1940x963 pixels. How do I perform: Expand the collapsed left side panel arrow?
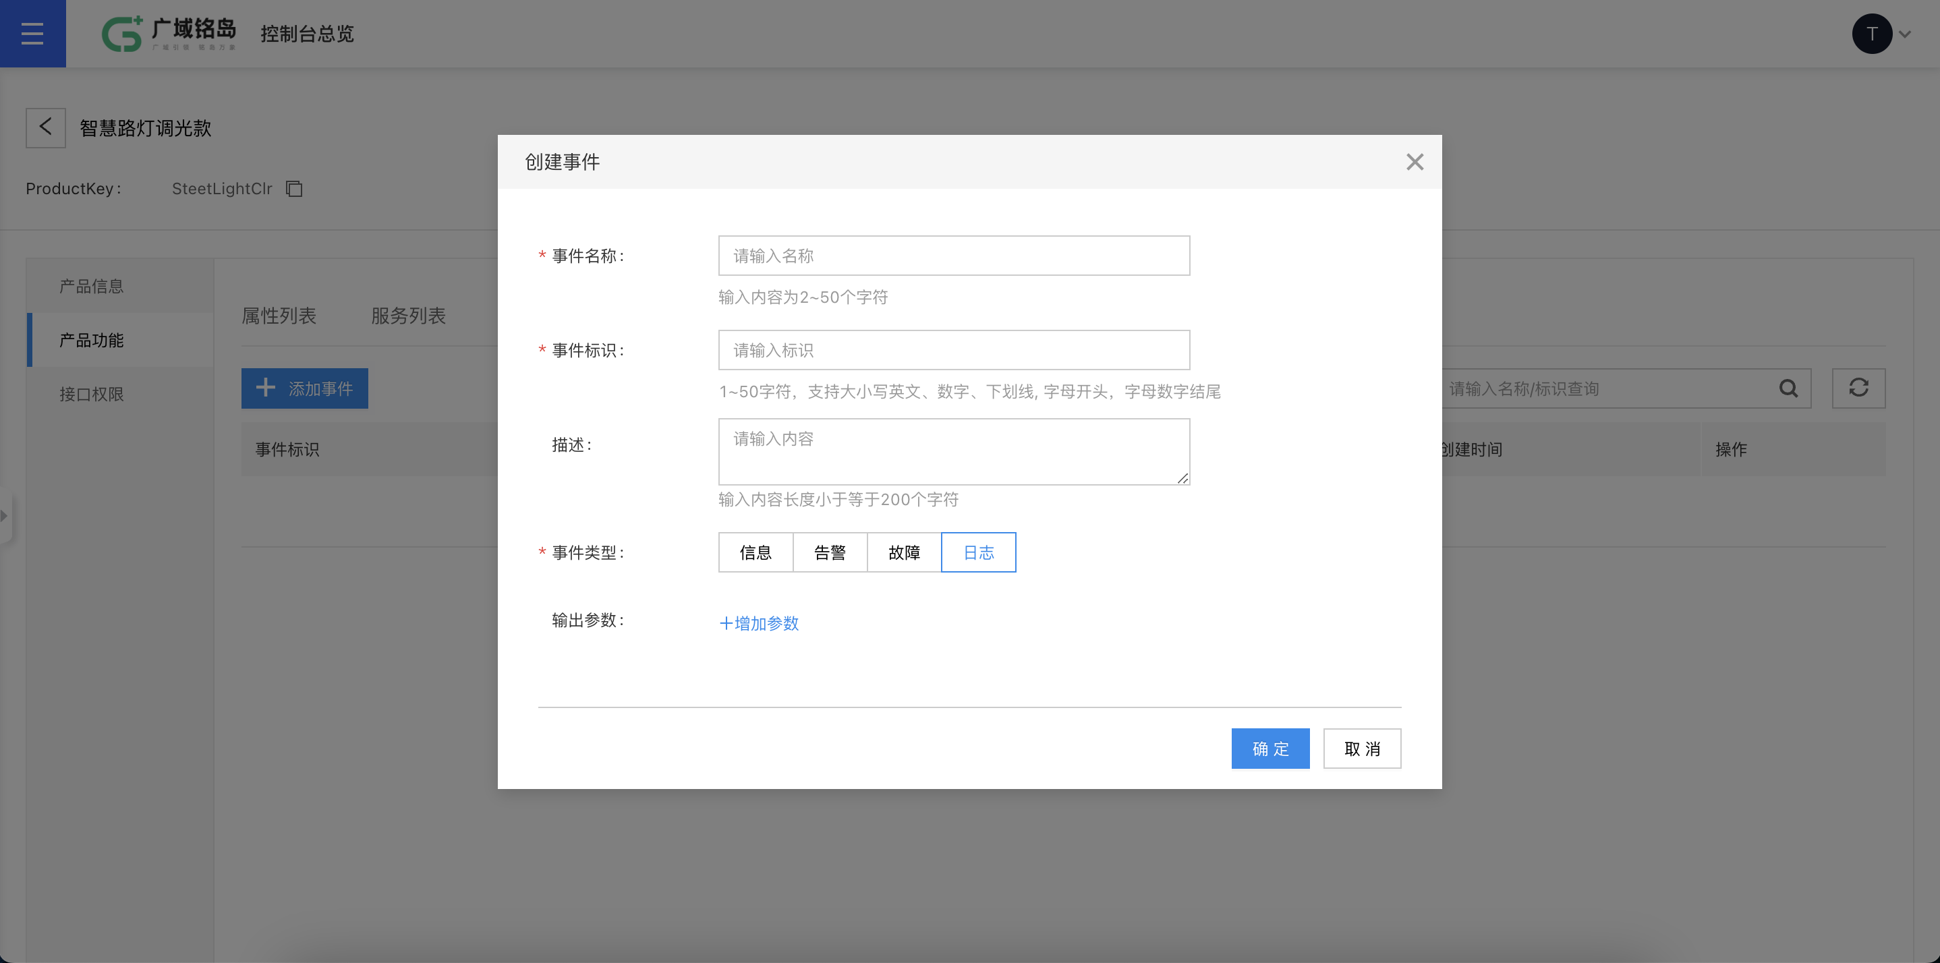pyautogui.click(x=5, y=516)
